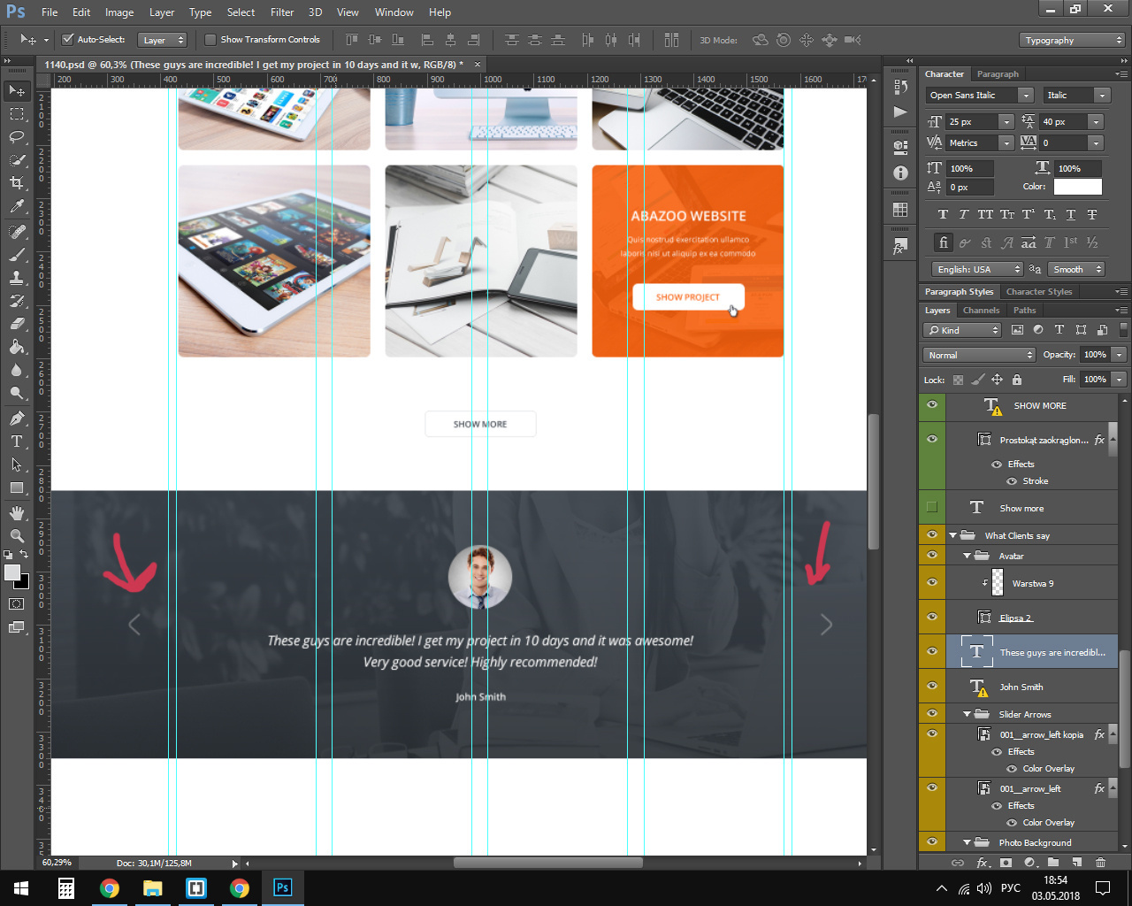The height and width of the screenshot is (906, 1132).
Task: Click the Link layers icon
Action: pos(958,863)
